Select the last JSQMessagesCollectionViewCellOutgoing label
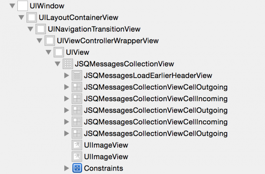Screen dimensions: 265x174 point(156,133)
